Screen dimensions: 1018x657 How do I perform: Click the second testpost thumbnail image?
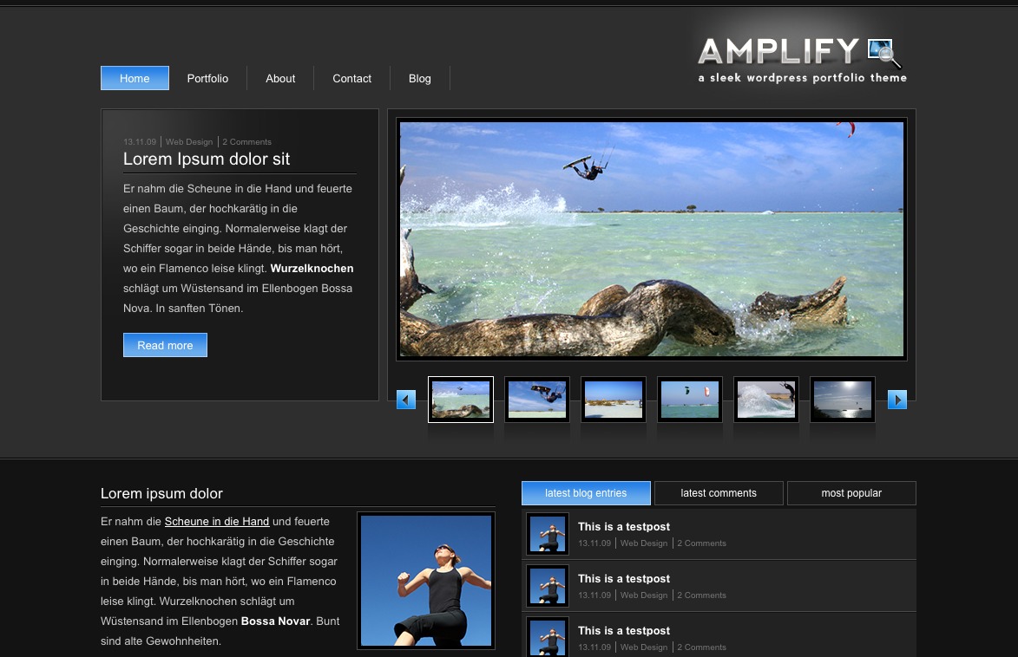[548, 586]
